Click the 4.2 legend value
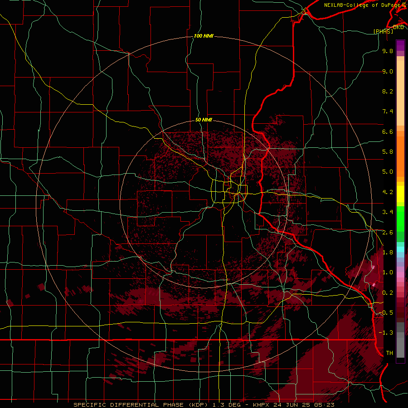Screen dimensions: 408x408 point(388,192)
